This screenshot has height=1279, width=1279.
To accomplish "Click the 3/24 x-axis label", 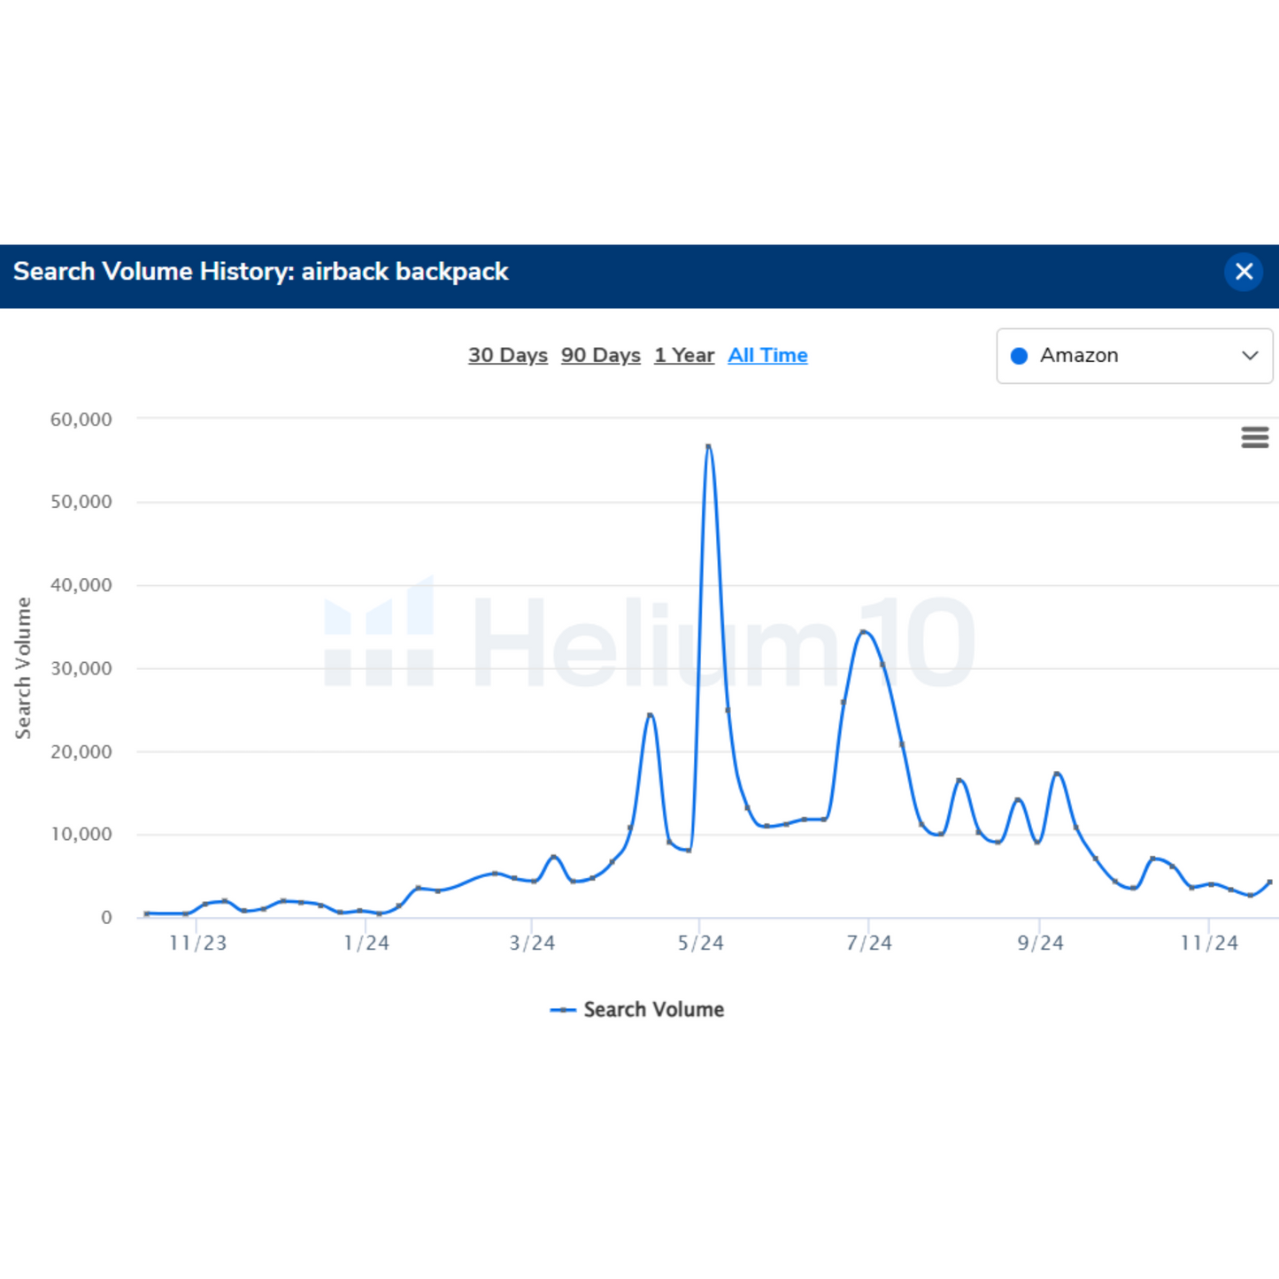I will pos(533,943).
